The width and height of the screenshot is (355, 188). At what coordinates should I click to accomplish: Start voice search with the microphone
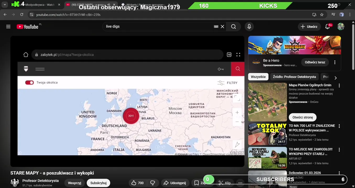249,27
